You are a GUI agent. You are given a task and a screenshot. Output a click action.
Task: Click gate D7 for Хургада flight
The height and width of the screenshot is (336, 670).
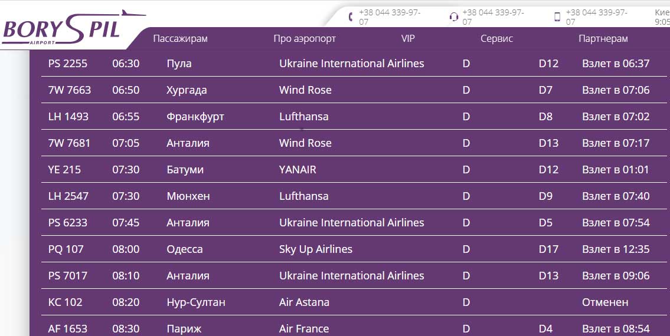coord(545,90)
